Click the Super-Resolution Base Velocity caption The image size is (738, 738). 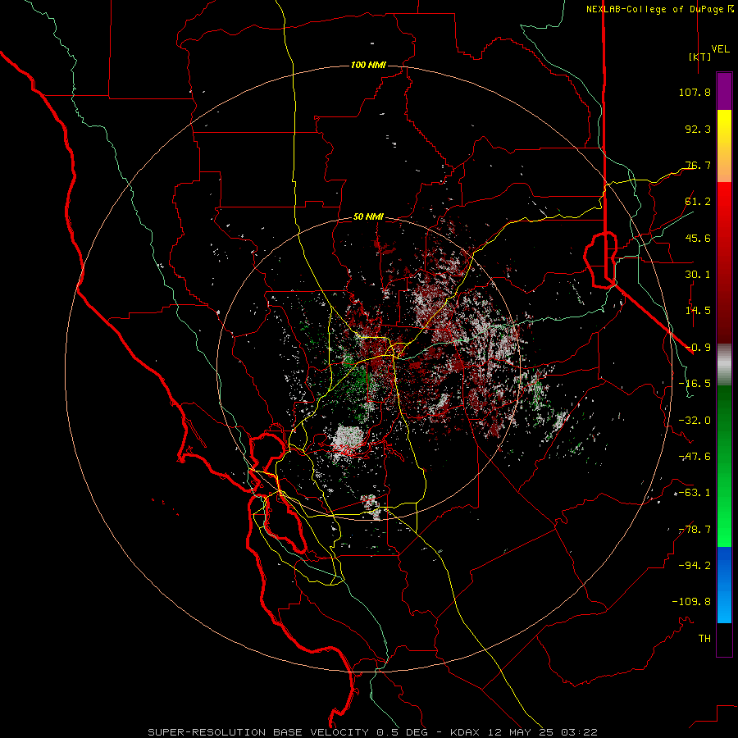372,732
